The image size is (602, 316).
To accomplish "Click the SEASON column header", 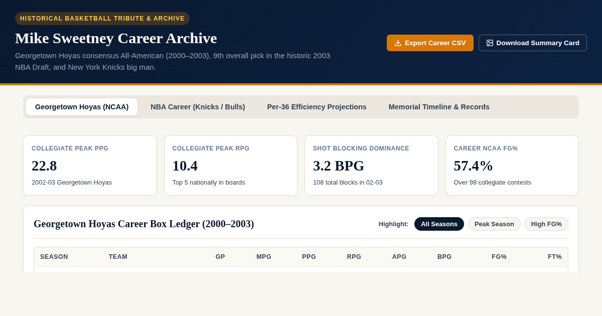I will [x=54, y=257].
